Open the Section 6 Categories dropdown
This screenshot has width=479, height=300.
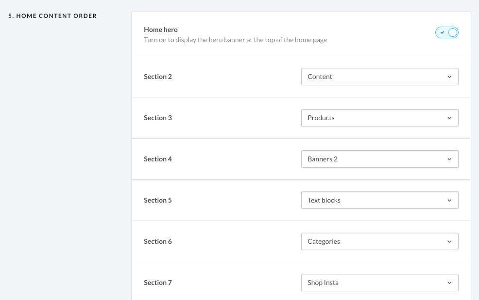pos(379,241)
